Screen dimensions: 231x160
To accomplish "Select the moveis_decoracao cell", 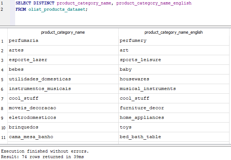I will [63, 108].
